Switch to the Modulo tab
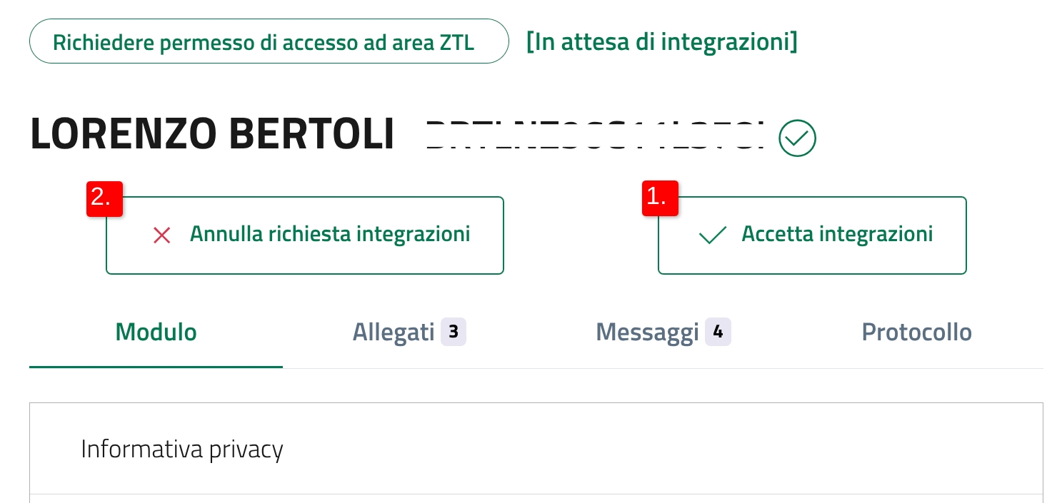 pyautogui.click(x=156, y=332)
